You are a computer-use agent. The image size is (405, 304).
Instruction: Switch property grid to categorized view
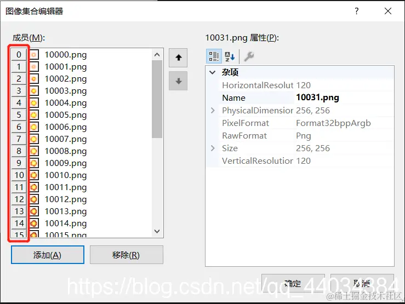coord(214,56)
